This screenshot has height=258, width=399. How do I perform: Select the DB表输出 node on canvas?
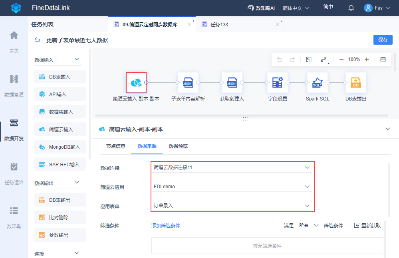[356, 83]
